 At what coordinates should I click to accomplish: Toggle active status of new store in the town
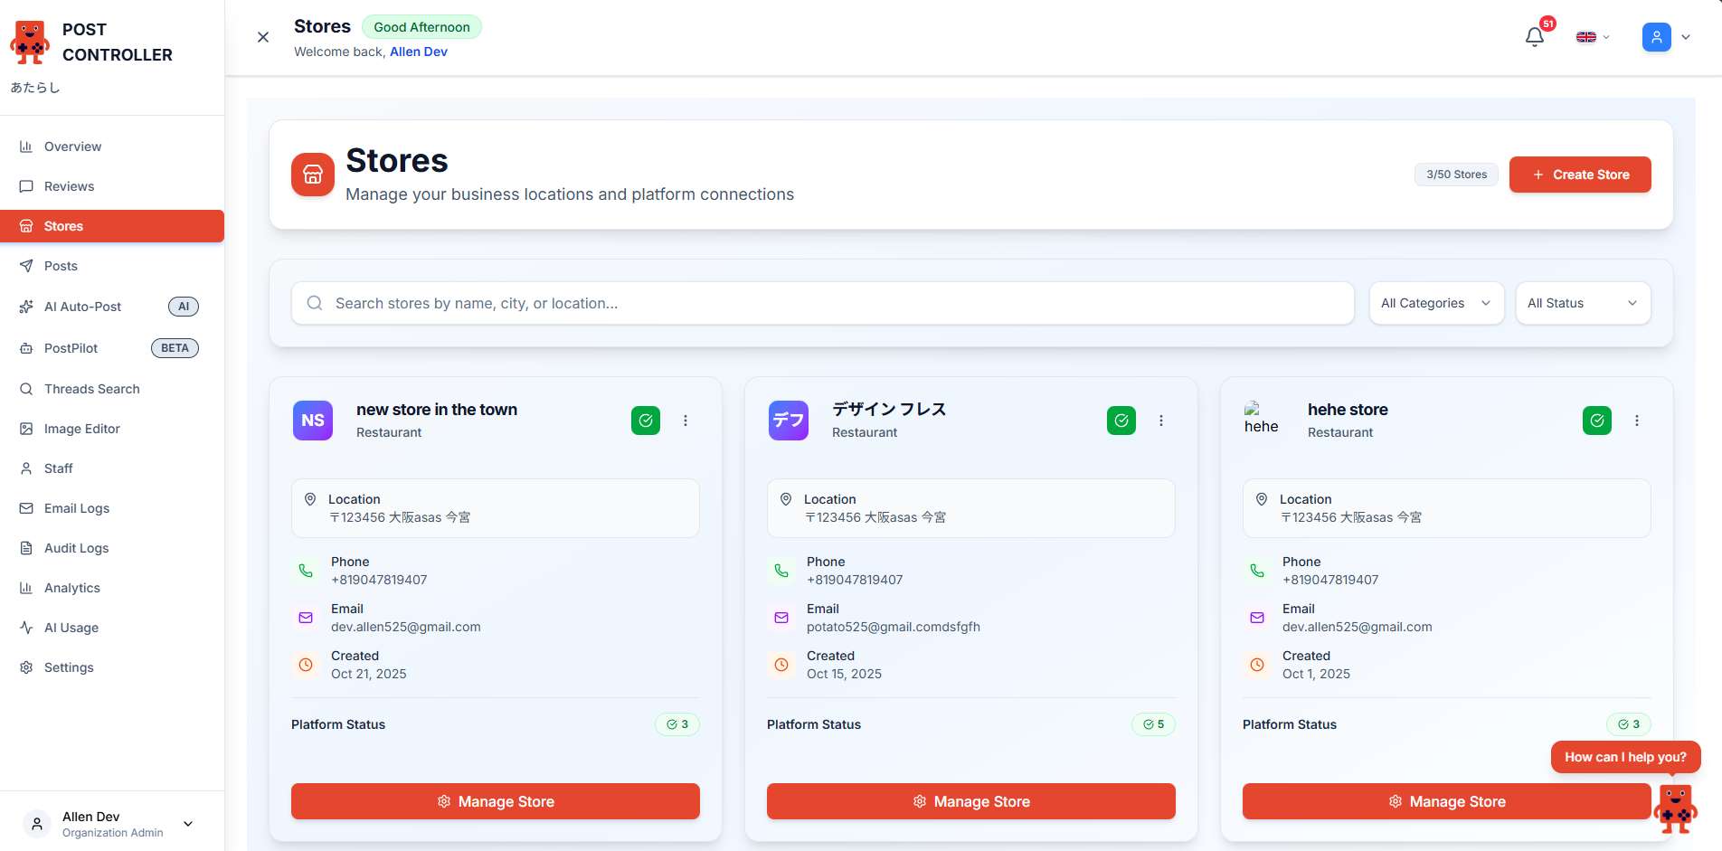pyautogui.click(x=646, y=421)
